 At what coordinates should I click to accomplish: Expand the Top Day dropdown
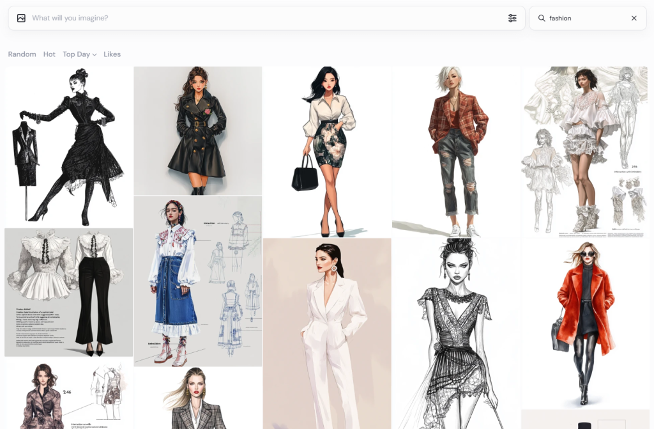(x=79, y=54)
